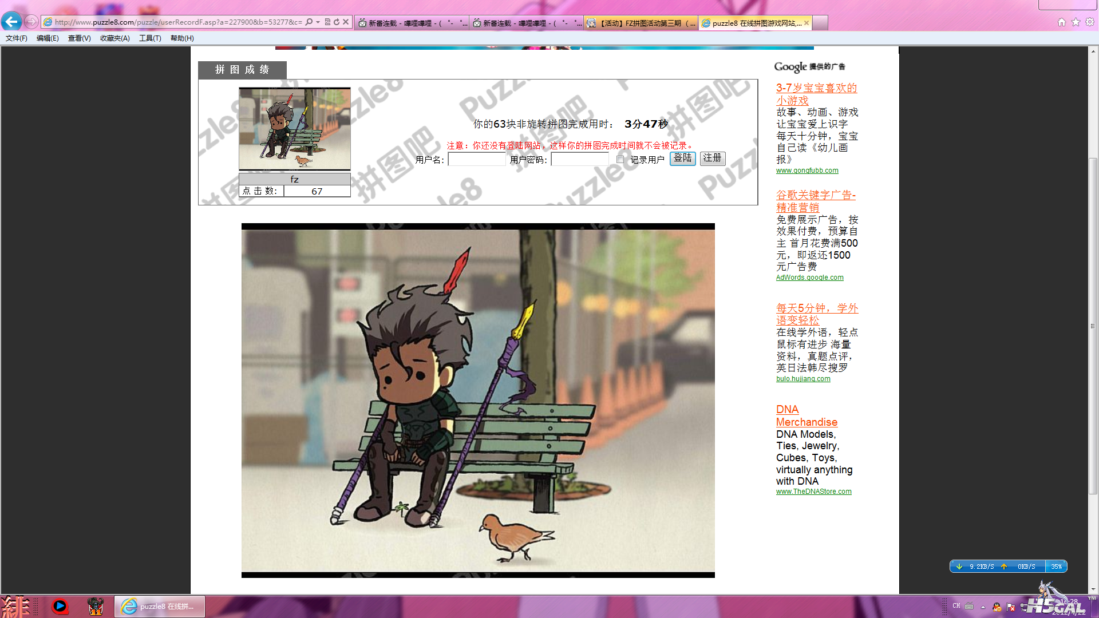Switch to second 新番连载 哔哩哔哩 tab
The height and width of the screenshot is (618, 1099).
pyautogui.click(x=526, y=23)
